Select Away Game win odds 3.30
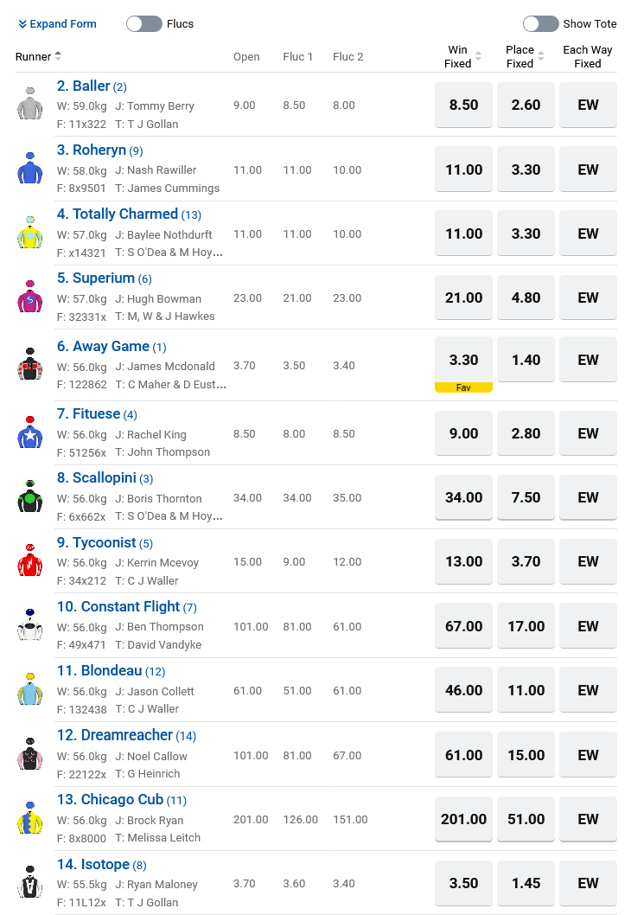This screenshot has width=631, height=915. coord(463,359)
